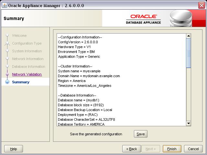Click the Network Validation step bullet
The height and width of the screenshot is (155, 207).
pyautogui.click(x=7, y=74)
